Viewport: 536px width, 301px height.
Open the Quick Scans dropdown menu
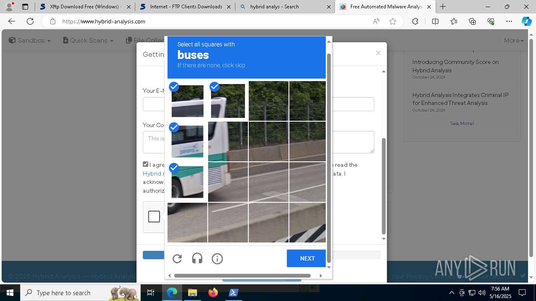(88, 41)
